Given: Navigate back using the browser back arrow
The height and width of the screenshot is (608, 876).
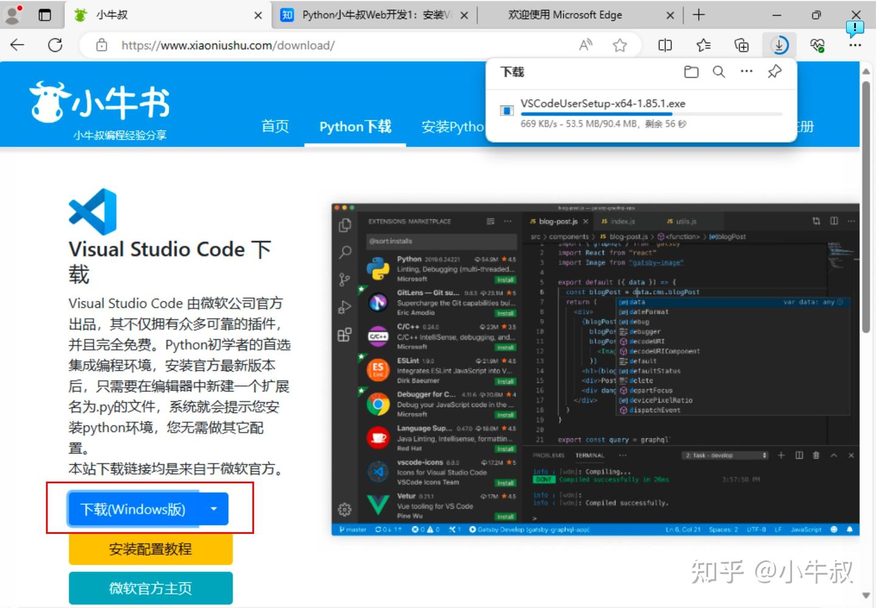Looking at the screenshot, I should click(x=16, y=44).
